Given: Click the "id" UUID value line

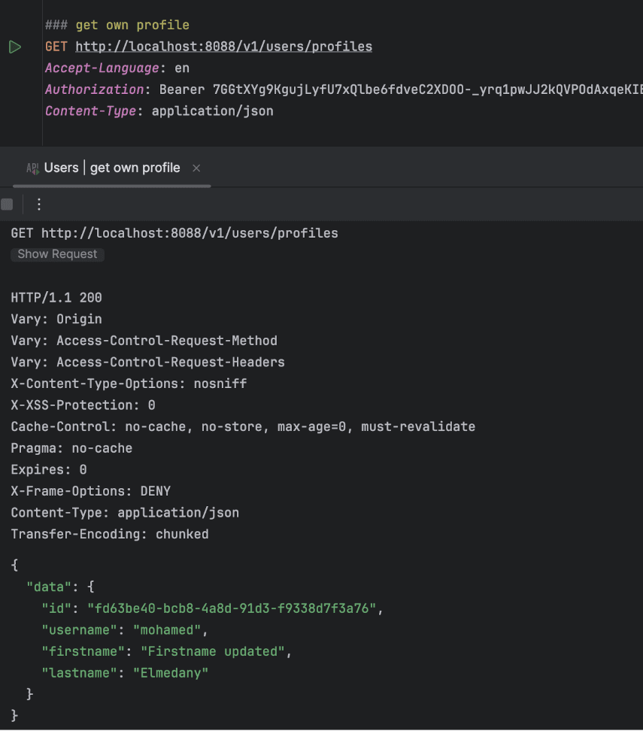Looking at the screenshot, I should (x=212, y=608).
